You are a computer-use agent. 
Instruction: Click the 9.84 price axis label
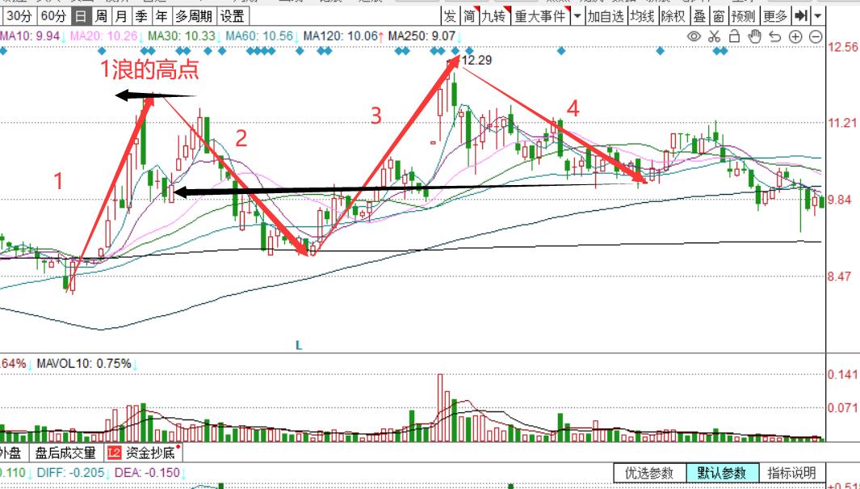click(840, 200)
